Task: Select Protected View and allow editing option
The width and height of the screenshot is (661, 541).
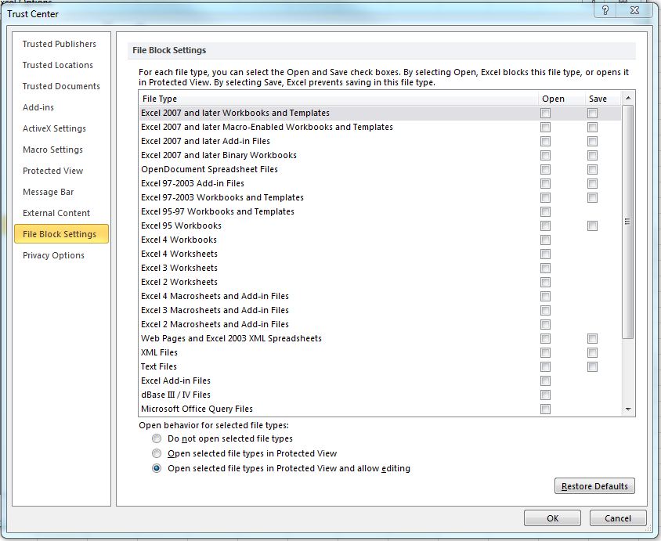Action: coord(157,468)
